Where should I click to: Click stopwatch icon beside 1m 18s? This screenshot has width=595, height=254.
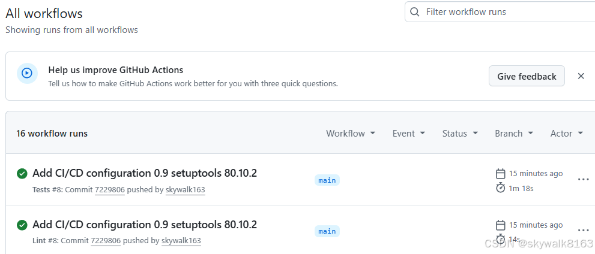coord(501,188)
